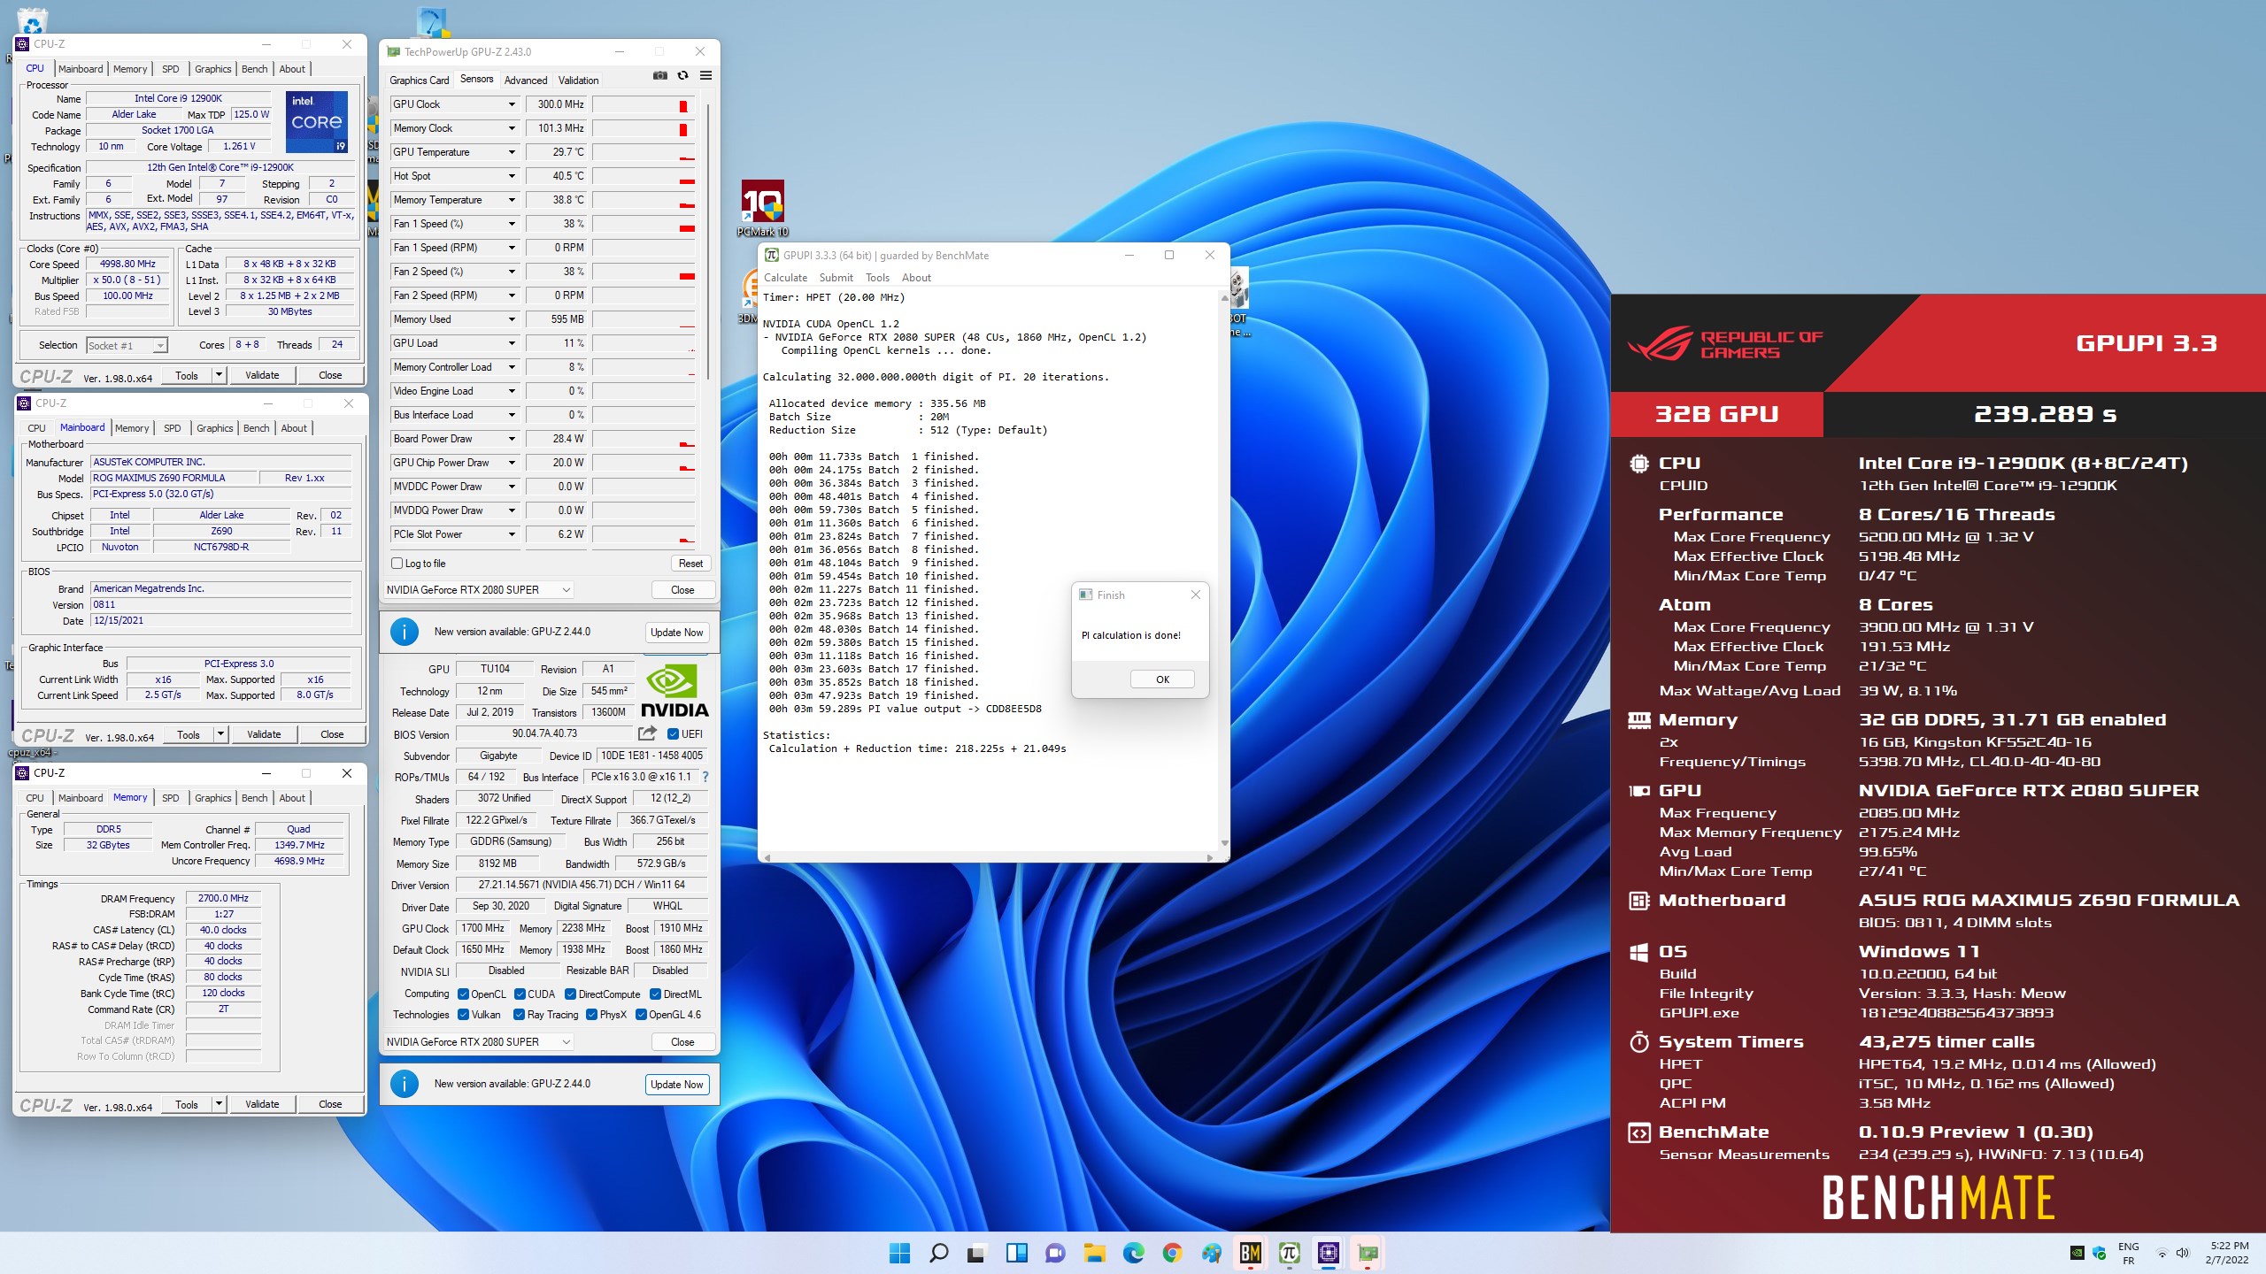Toggle the CUDA checkbox
Screen dimensions: 2266x1274
click(x=520, y=994)
